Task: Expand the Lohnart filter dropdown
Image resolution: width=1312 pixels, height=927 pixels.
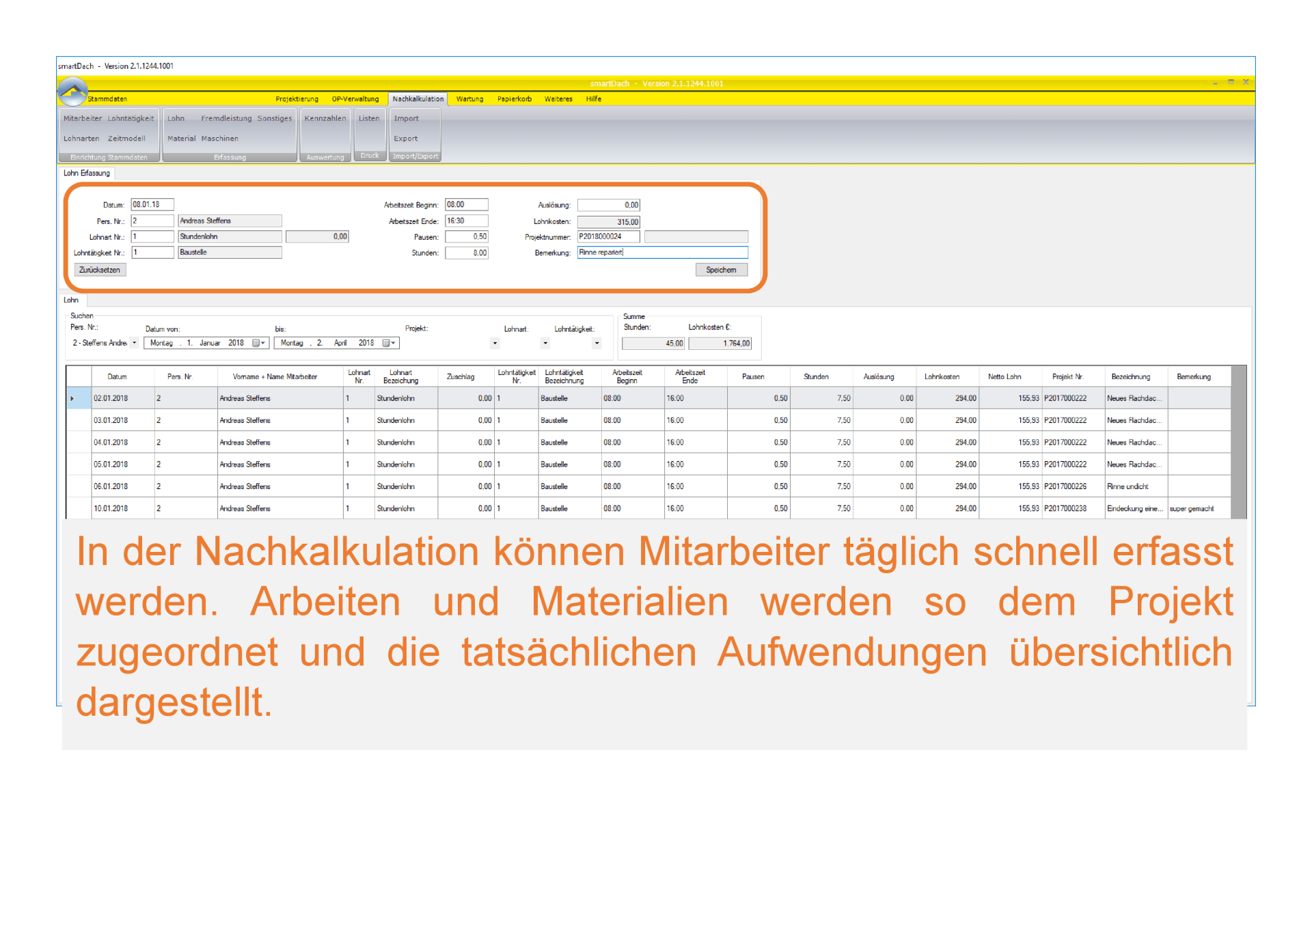Action: (x=545, y=344)
